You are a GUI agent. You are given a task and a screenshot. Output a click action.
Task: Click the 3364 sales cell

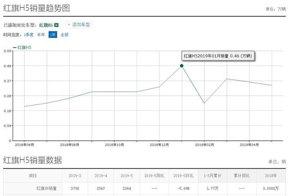point(127,188)
